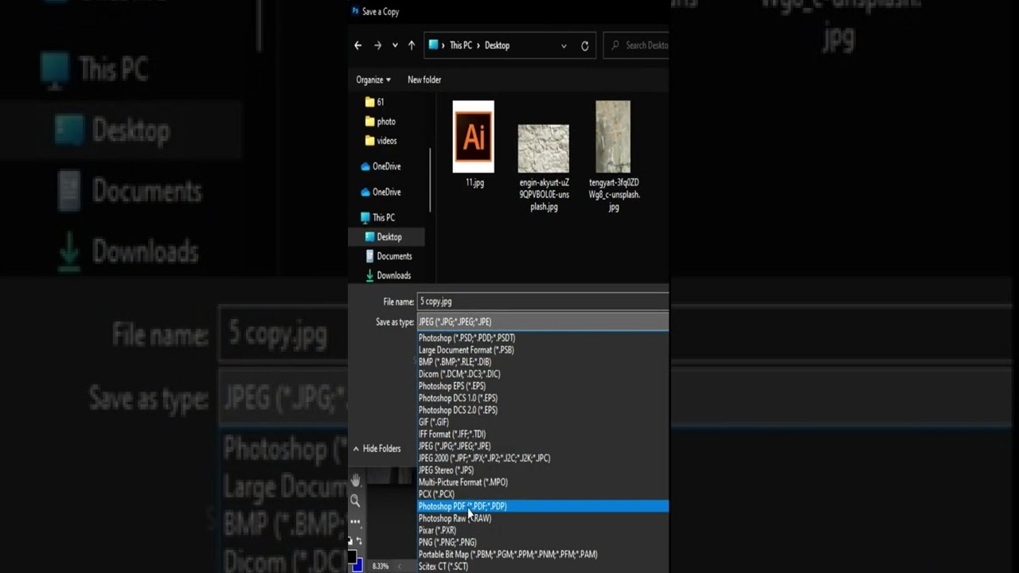The image size is (1019, 573).
Task: Click the This PC breadcrumb segment
Action: pos(461,45)
